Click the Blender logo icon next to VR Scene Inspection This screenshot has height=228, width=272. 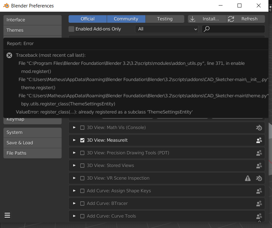(259, 178)
